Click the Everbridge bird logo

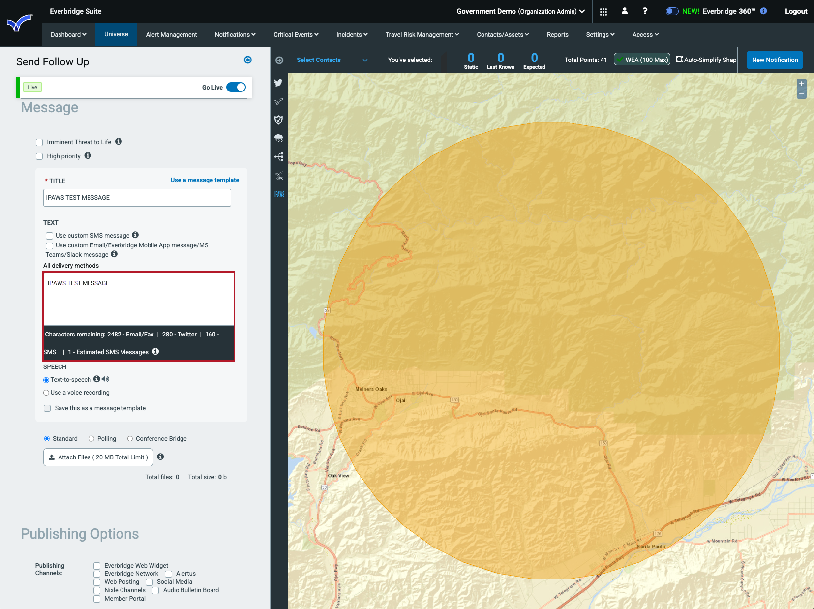click(20, 23)
